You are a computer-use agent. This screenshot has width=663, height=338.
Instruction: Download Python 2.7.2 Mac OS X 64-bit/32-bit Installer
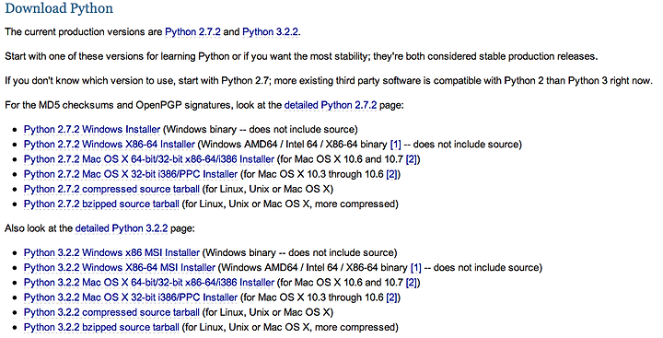[149, 159]
